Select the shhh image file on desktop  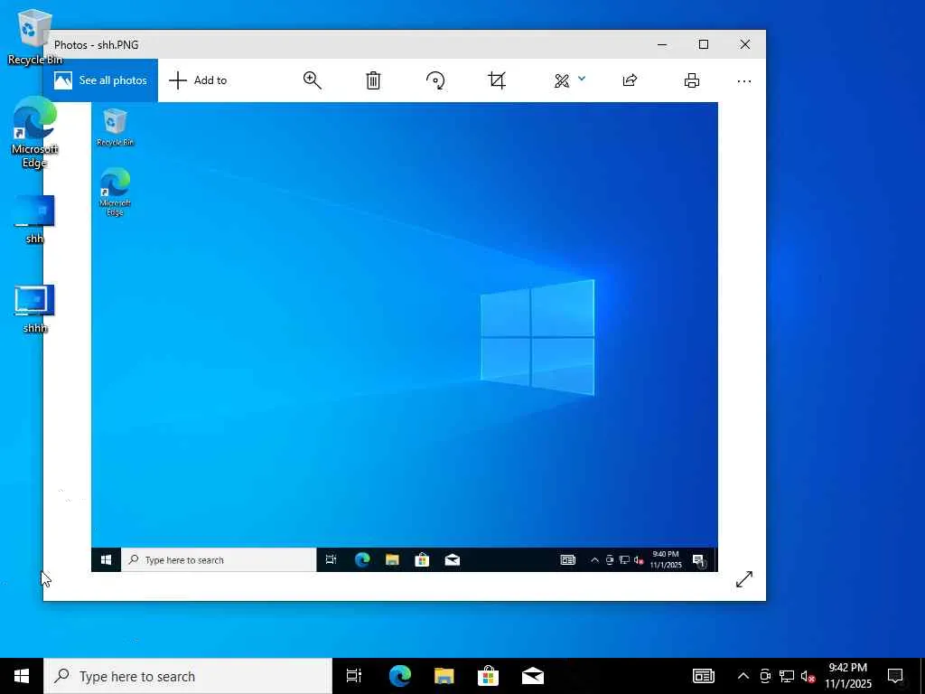click(34, 309)
